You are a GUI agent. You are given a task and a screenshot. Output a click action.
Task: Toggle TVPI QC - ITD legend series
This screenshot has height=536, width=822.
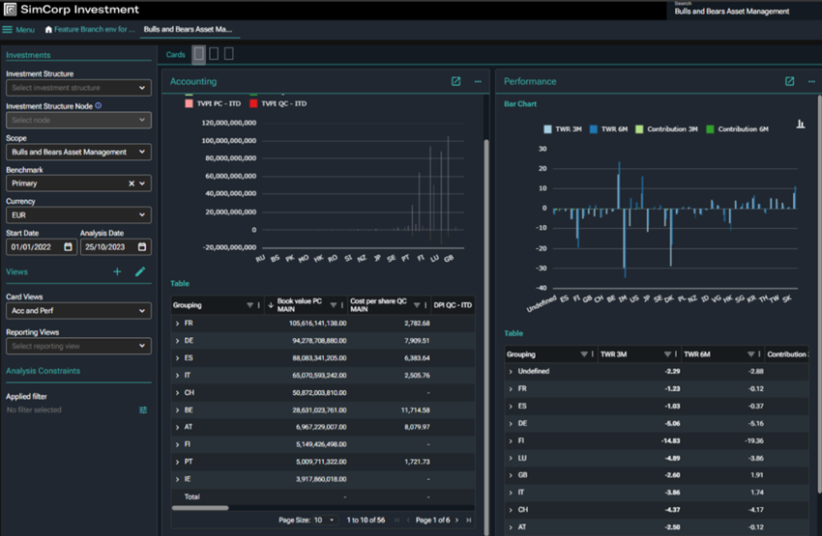click(278, 103)
